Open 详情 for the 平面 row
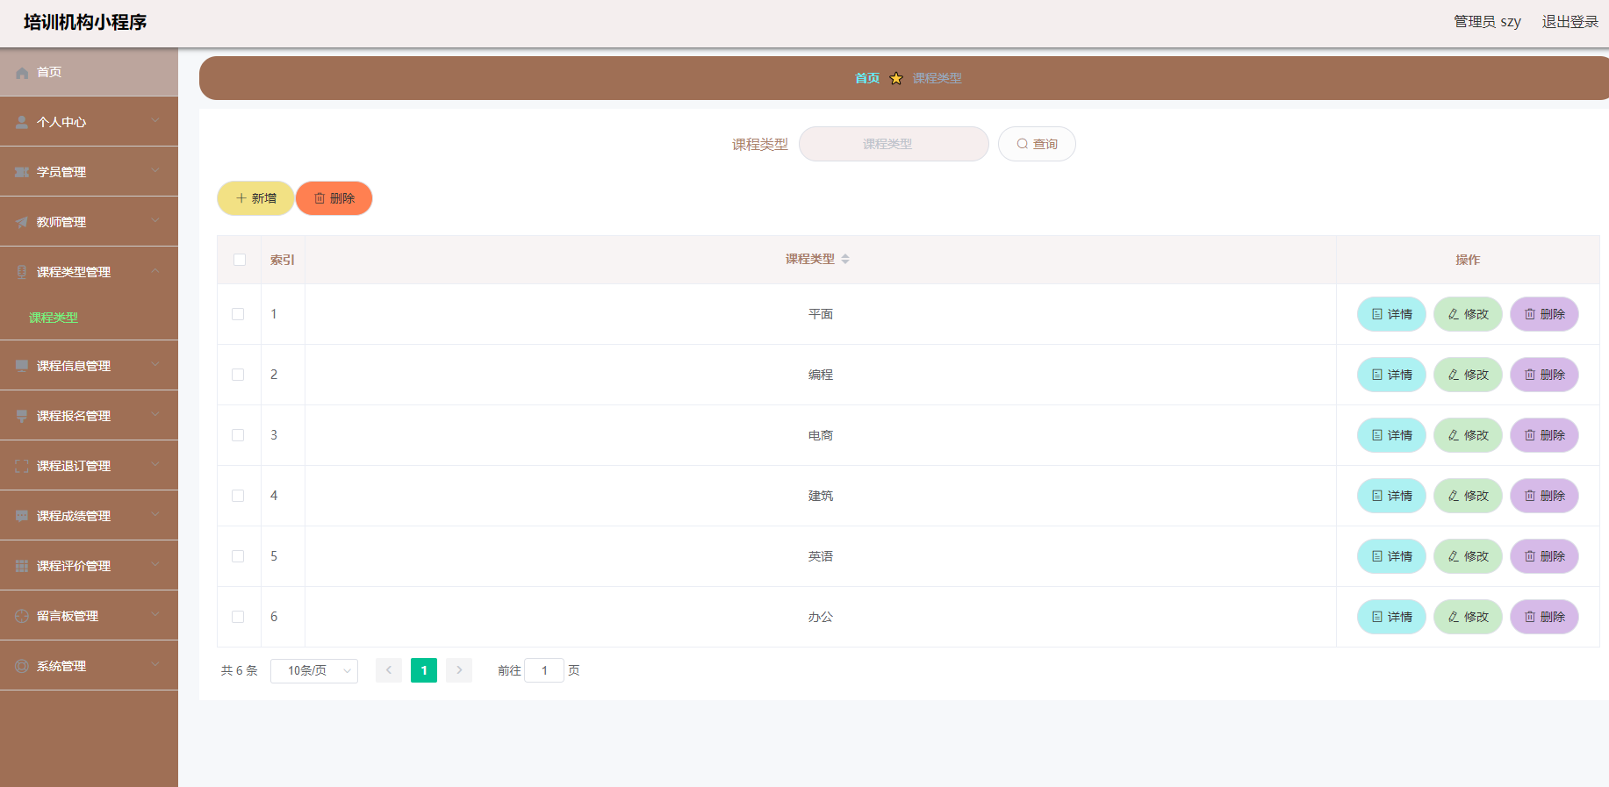Image resolution: width=1609 pixels, height=787 pixels. tap(1390, 314)
